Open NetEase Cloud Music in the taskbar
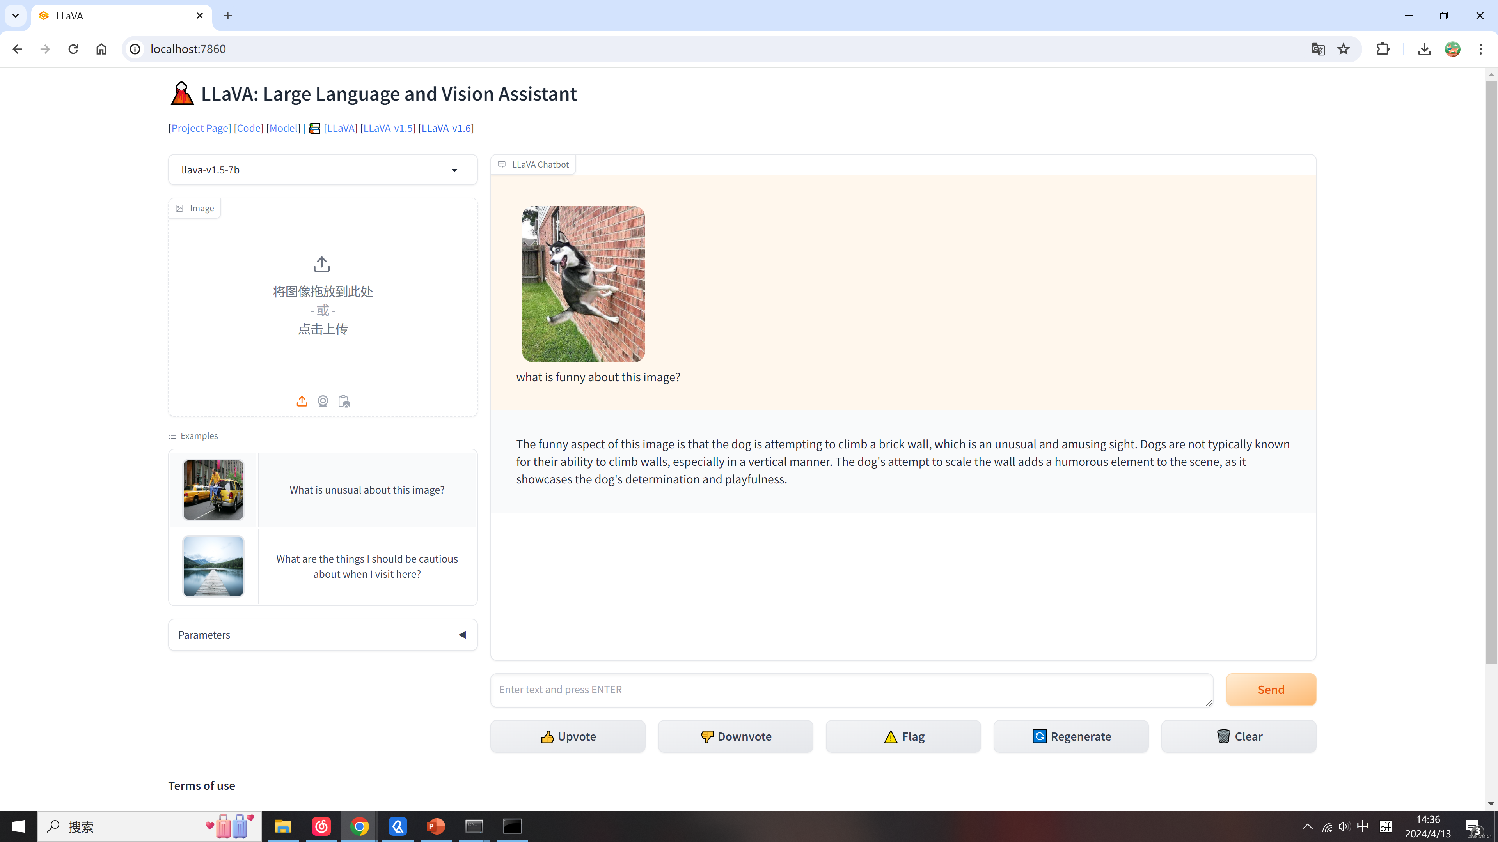Screen dimensions: 1498x842 [321, 826]
